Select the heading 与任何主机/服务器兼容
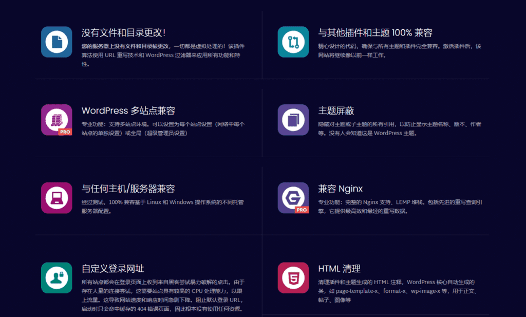The image size is (526, 317). pyautogui.click(x=128, y=189)
